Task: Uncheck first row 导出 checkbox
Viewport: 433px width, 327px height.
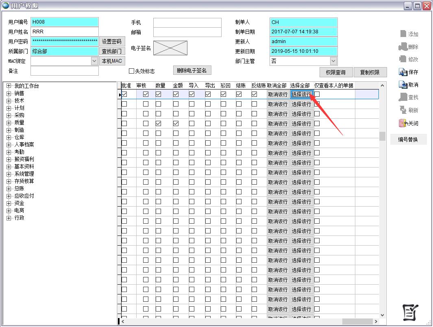Action: tap(208, 94)
